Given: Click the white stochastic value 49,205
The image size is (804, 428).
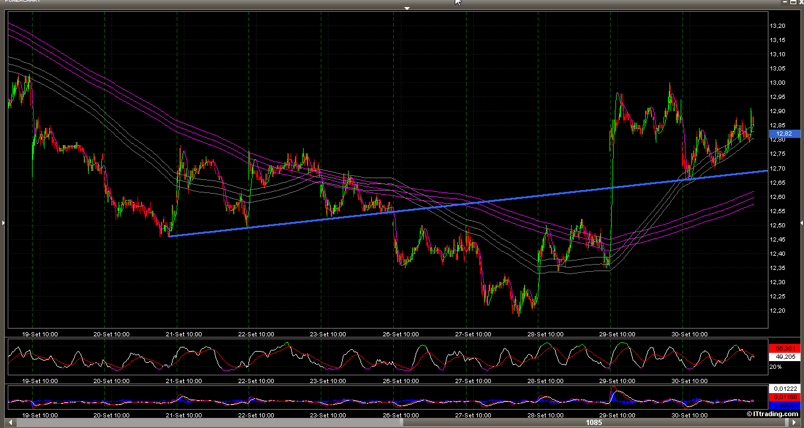Looking at the screenshot, I should click(784, 356).
